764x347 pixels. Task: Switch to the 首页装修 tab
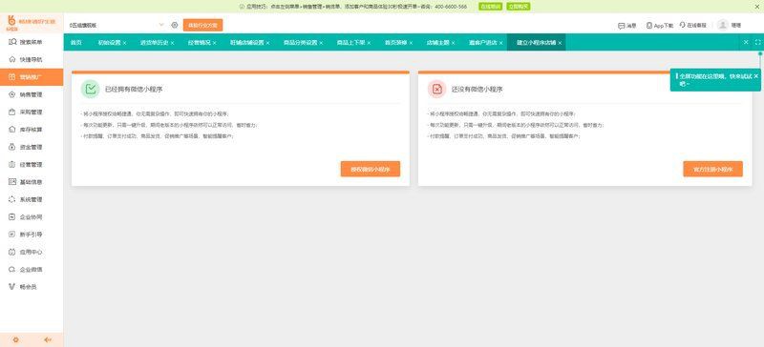395,42
